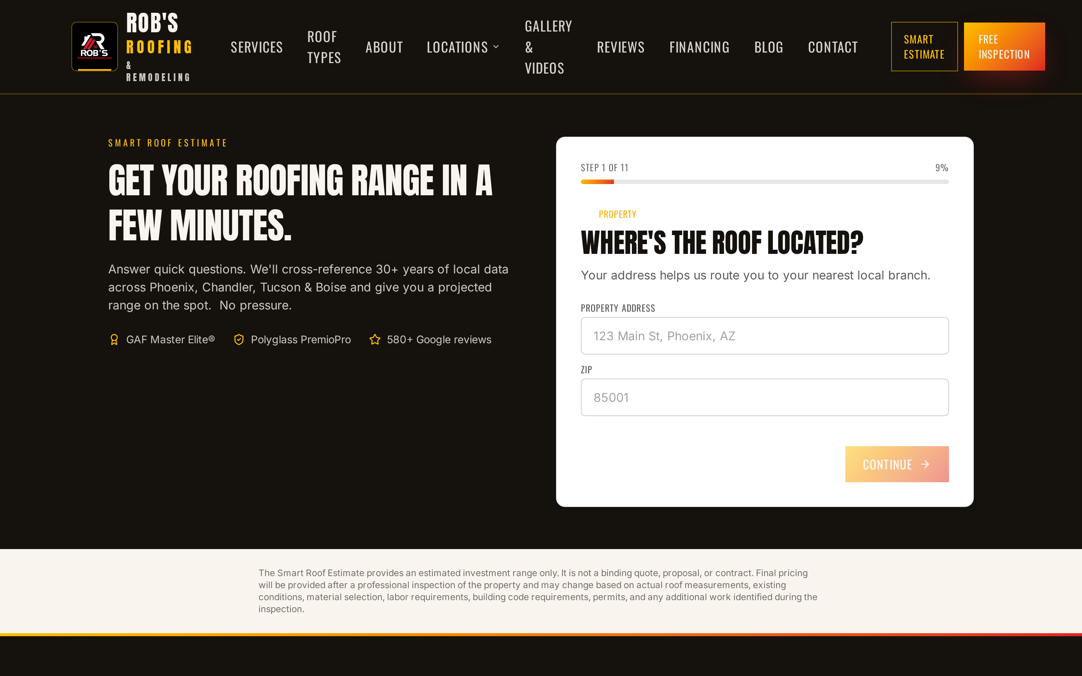Click the Rob's Roofing logo icon
The height and width of the screenshot is (676, 1082).
tap(95, 47)
